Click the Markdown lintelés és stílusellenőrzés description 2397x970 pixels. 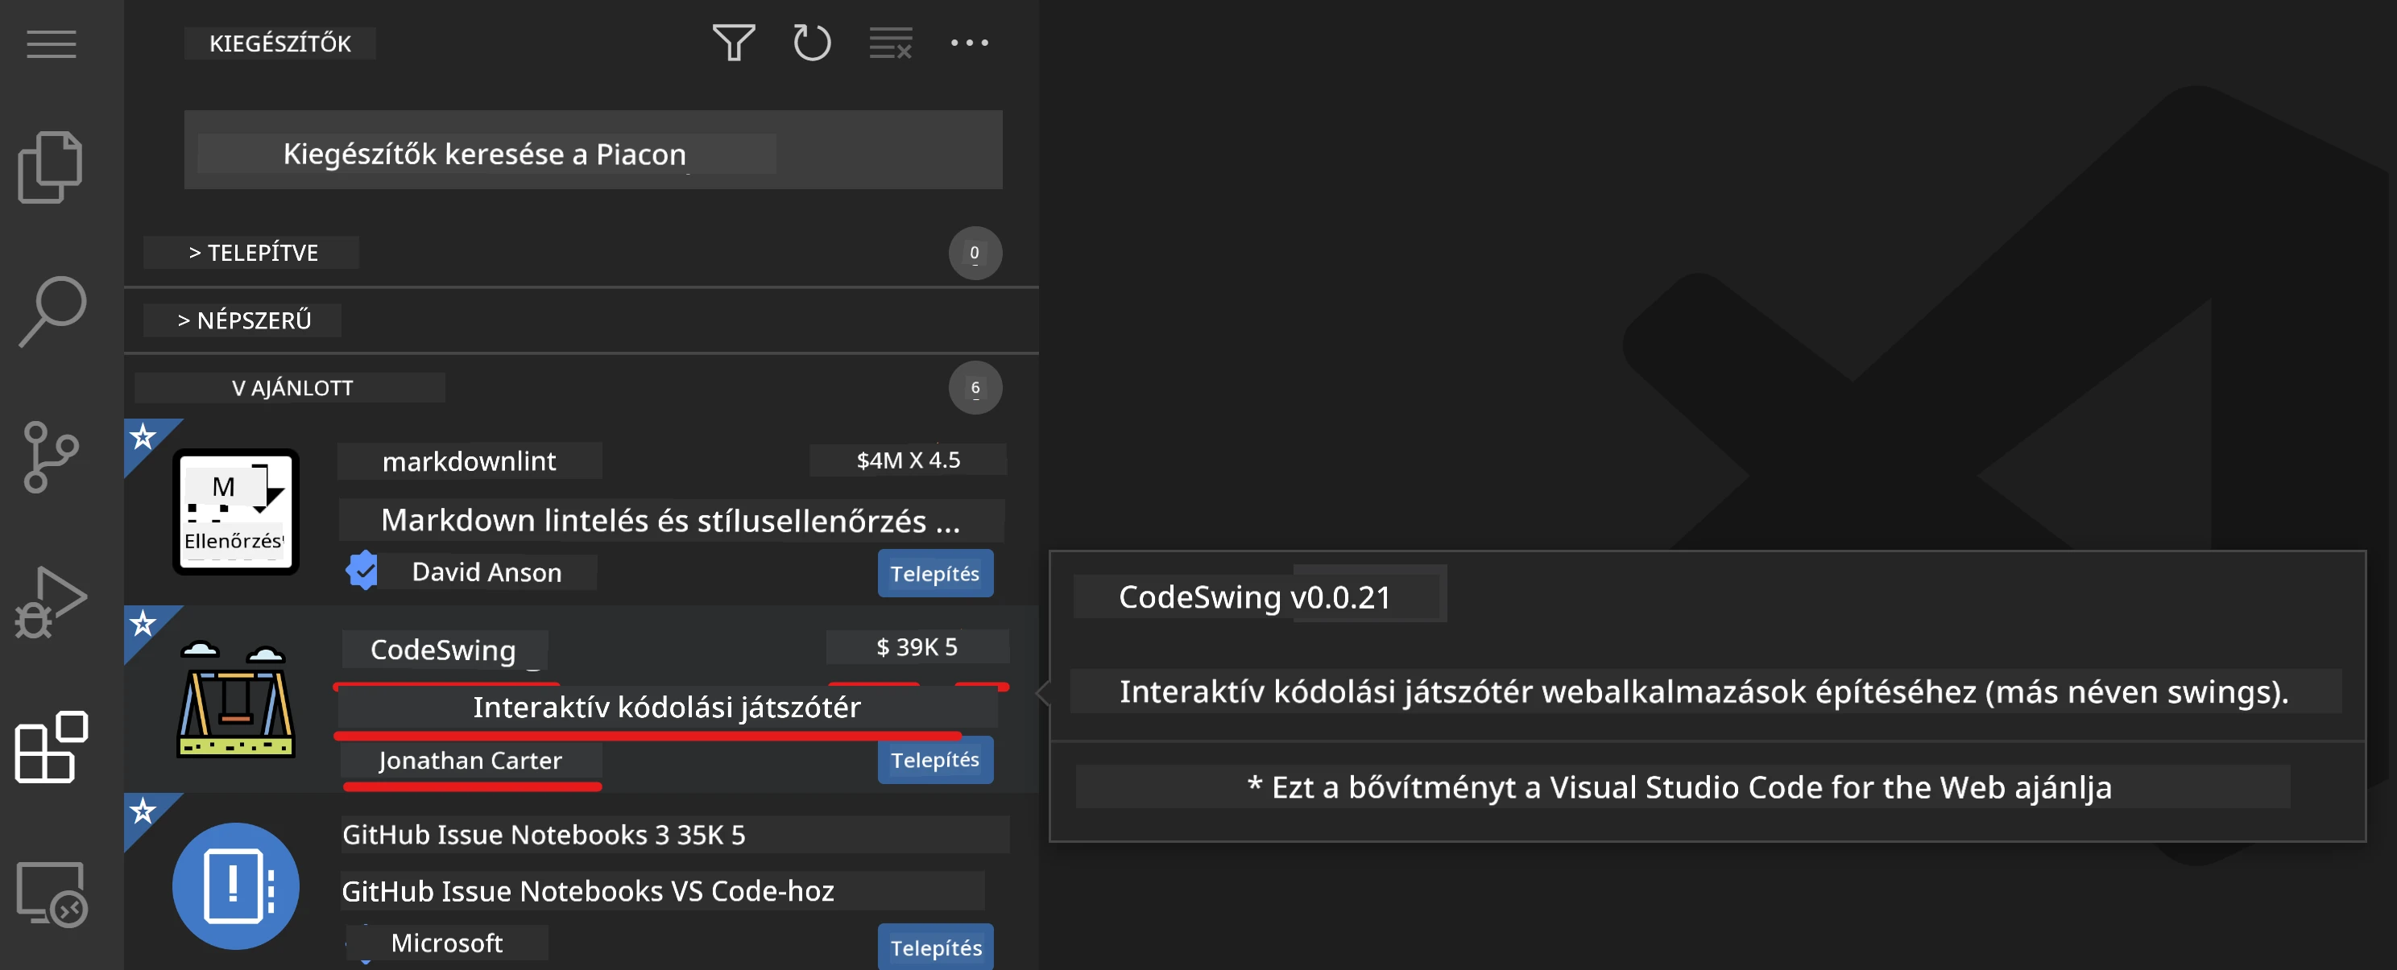coord(671,520)
